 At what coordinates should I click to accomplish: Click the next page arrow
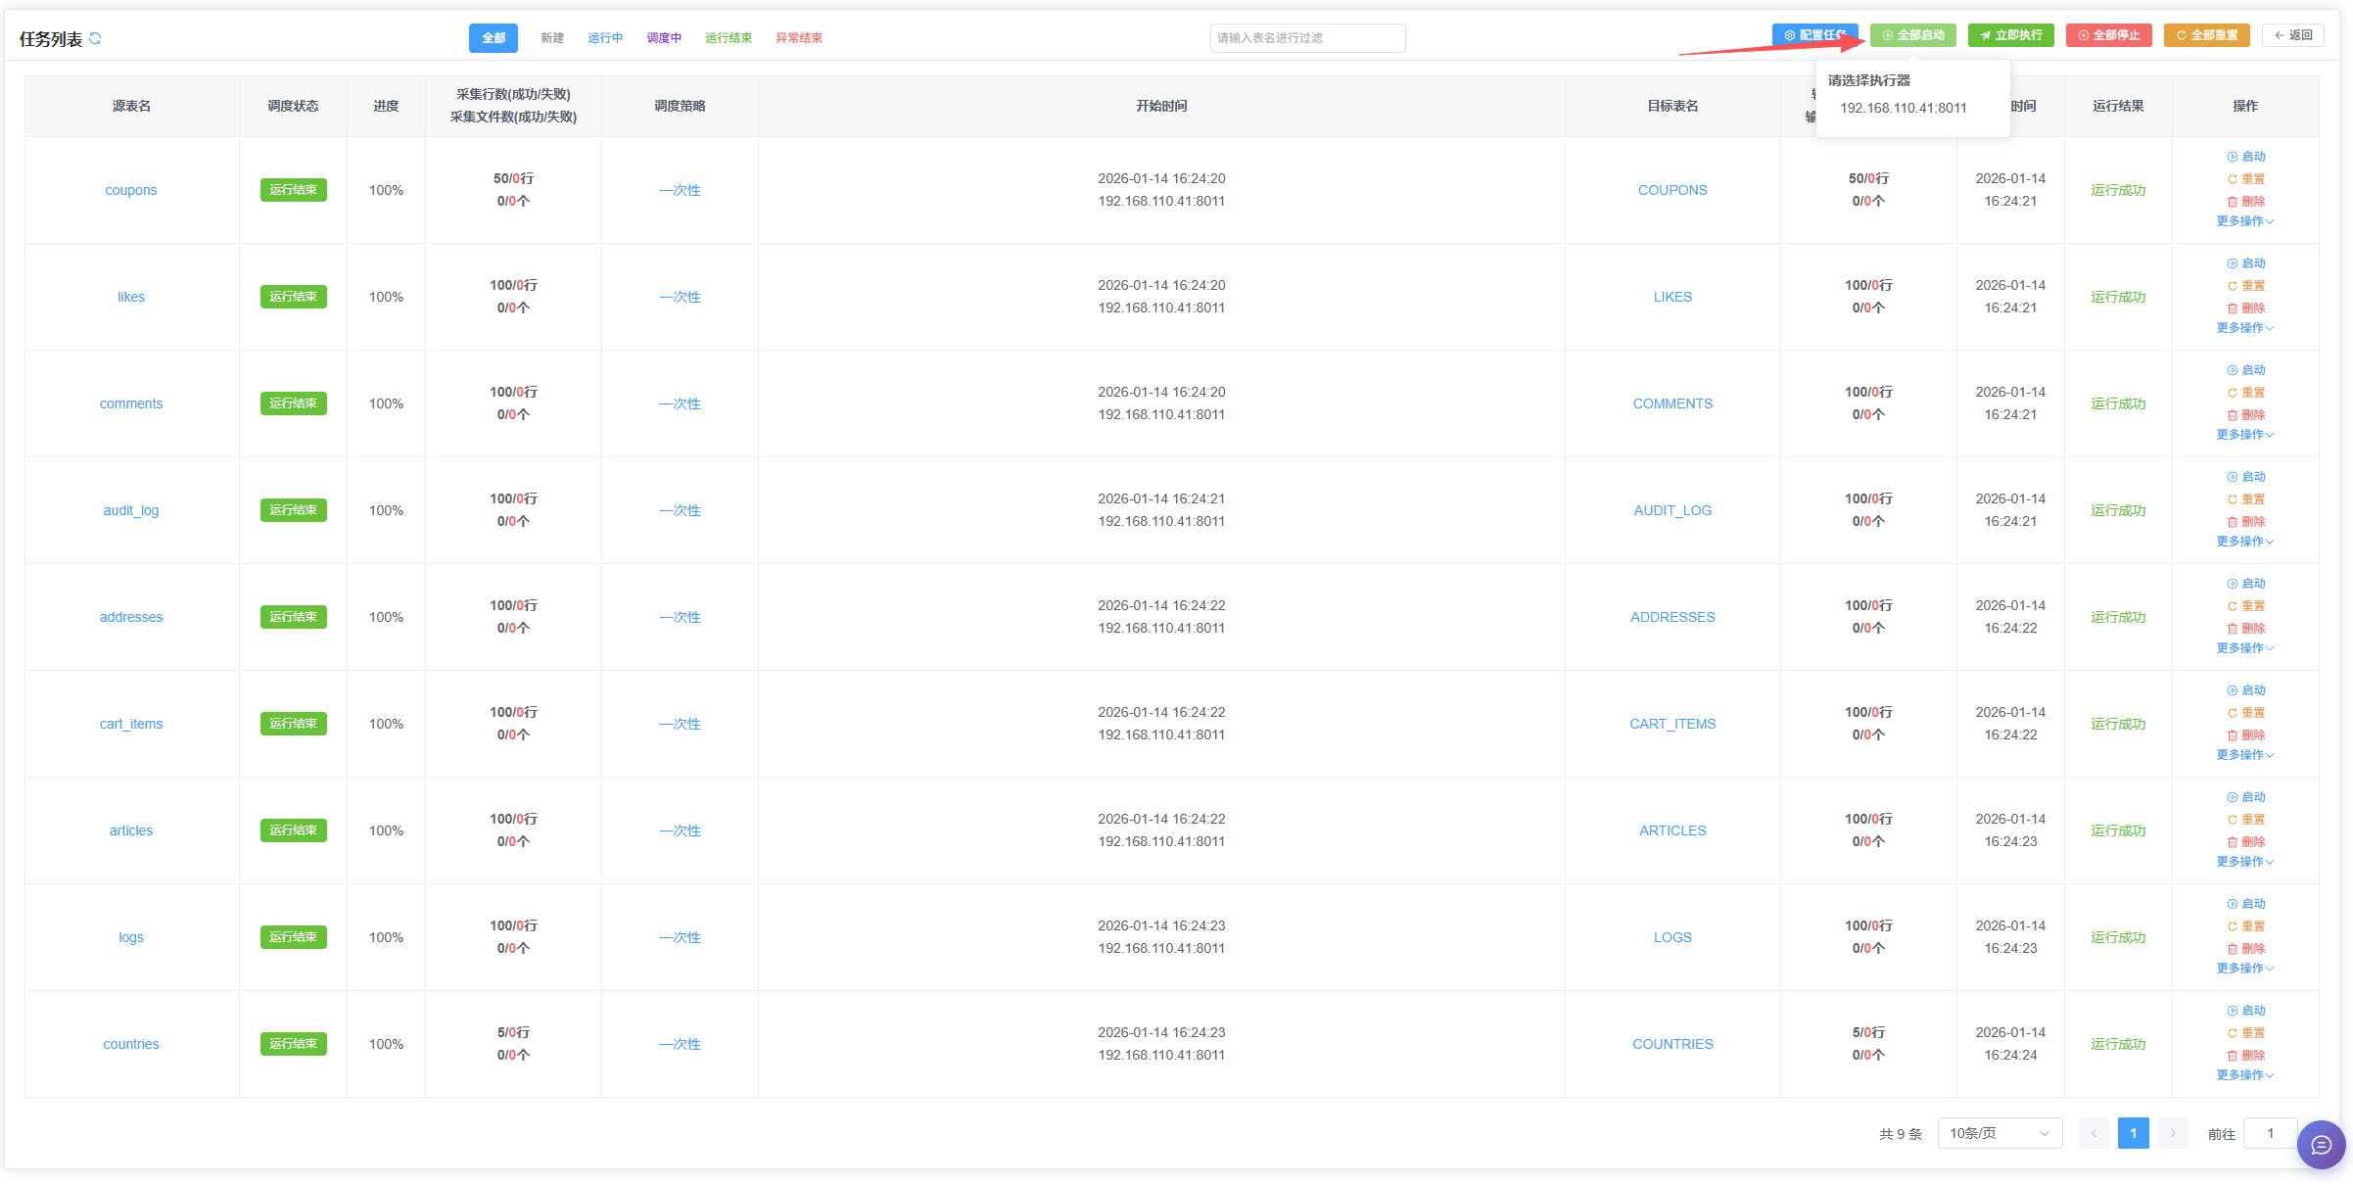2173,1133
